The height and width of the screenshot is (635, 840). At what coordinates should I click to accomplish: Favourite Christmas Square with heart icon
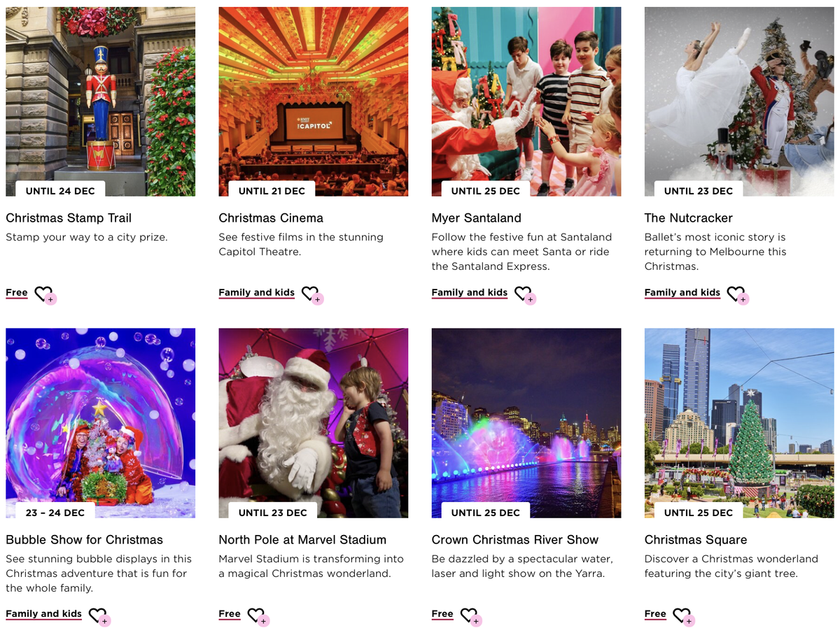[683, 616]
